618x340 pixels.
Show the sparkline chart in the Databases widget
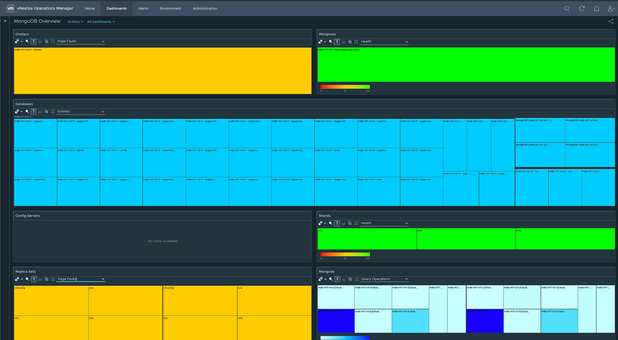[40, 112]
